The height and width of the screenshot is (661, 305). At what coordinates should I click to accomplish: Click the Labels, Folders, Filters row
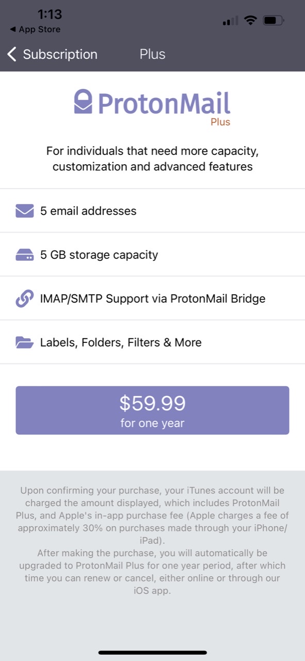[152, 342]
